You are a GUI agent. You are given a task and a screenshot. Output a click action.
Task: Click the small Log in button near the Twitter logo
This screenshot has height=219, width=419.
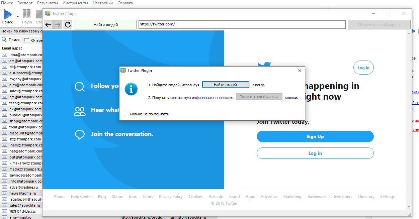pyautogui.click(x=363, y=68)
